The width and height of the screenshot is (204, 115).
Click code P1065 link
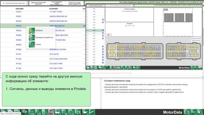18,50
